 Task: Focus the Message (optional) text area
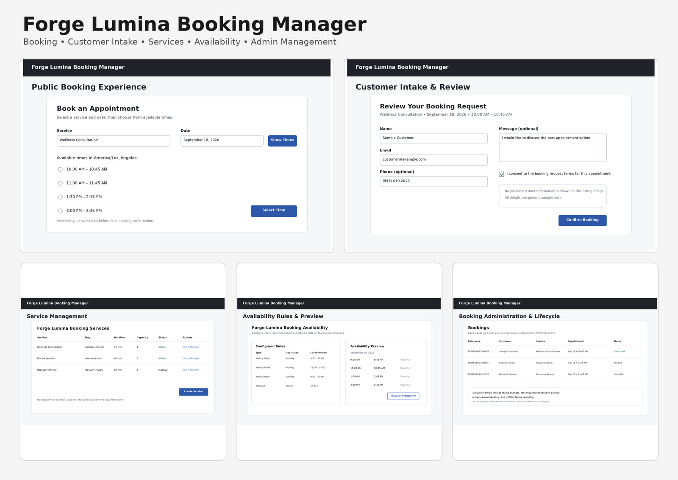point(553,147)
